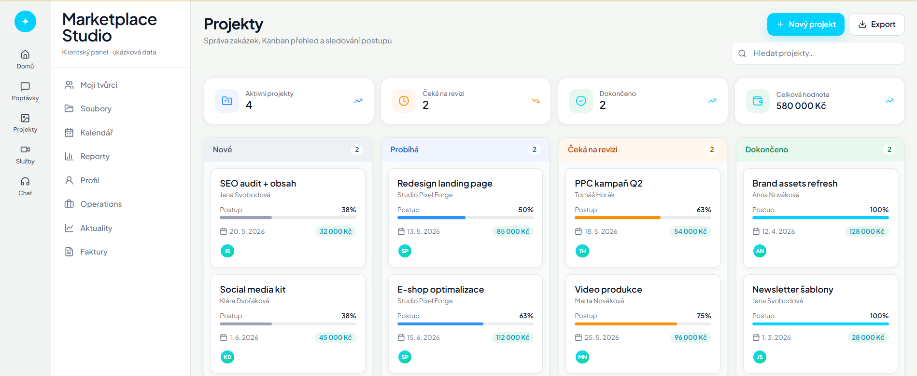Viewport: 917px width, 376px height.
Task: Go to Kalendář in sidebar
Action: pyautogui.click(x=121, y=133)
